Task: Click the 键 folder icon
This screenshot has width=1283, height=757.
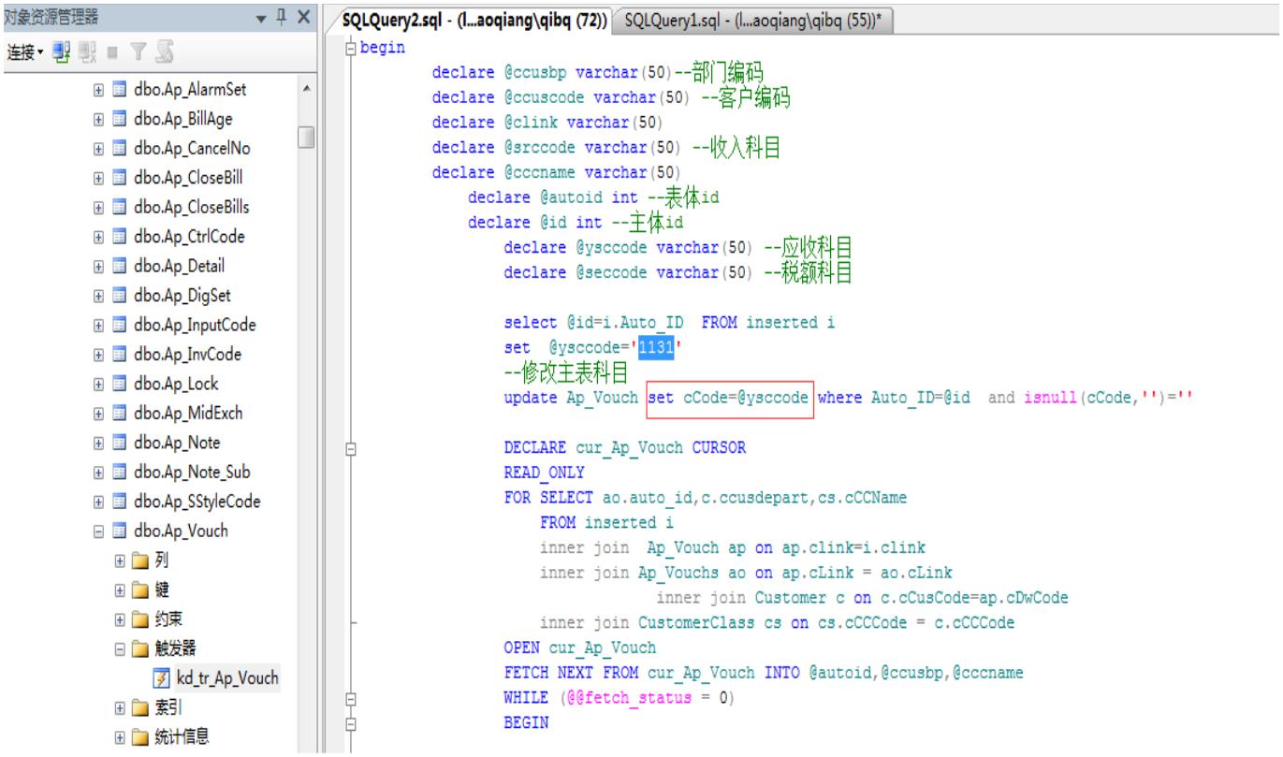Action: click(140, 590)
